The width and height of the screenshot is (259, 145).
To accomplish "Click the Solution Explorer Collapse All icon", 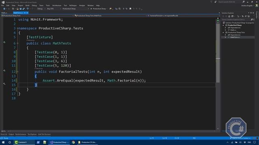I will [x=246, y=16].
